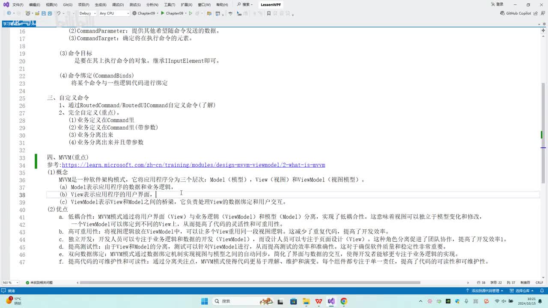
Task: Click the undo arrow icon
Action: [x=59, y=13]
